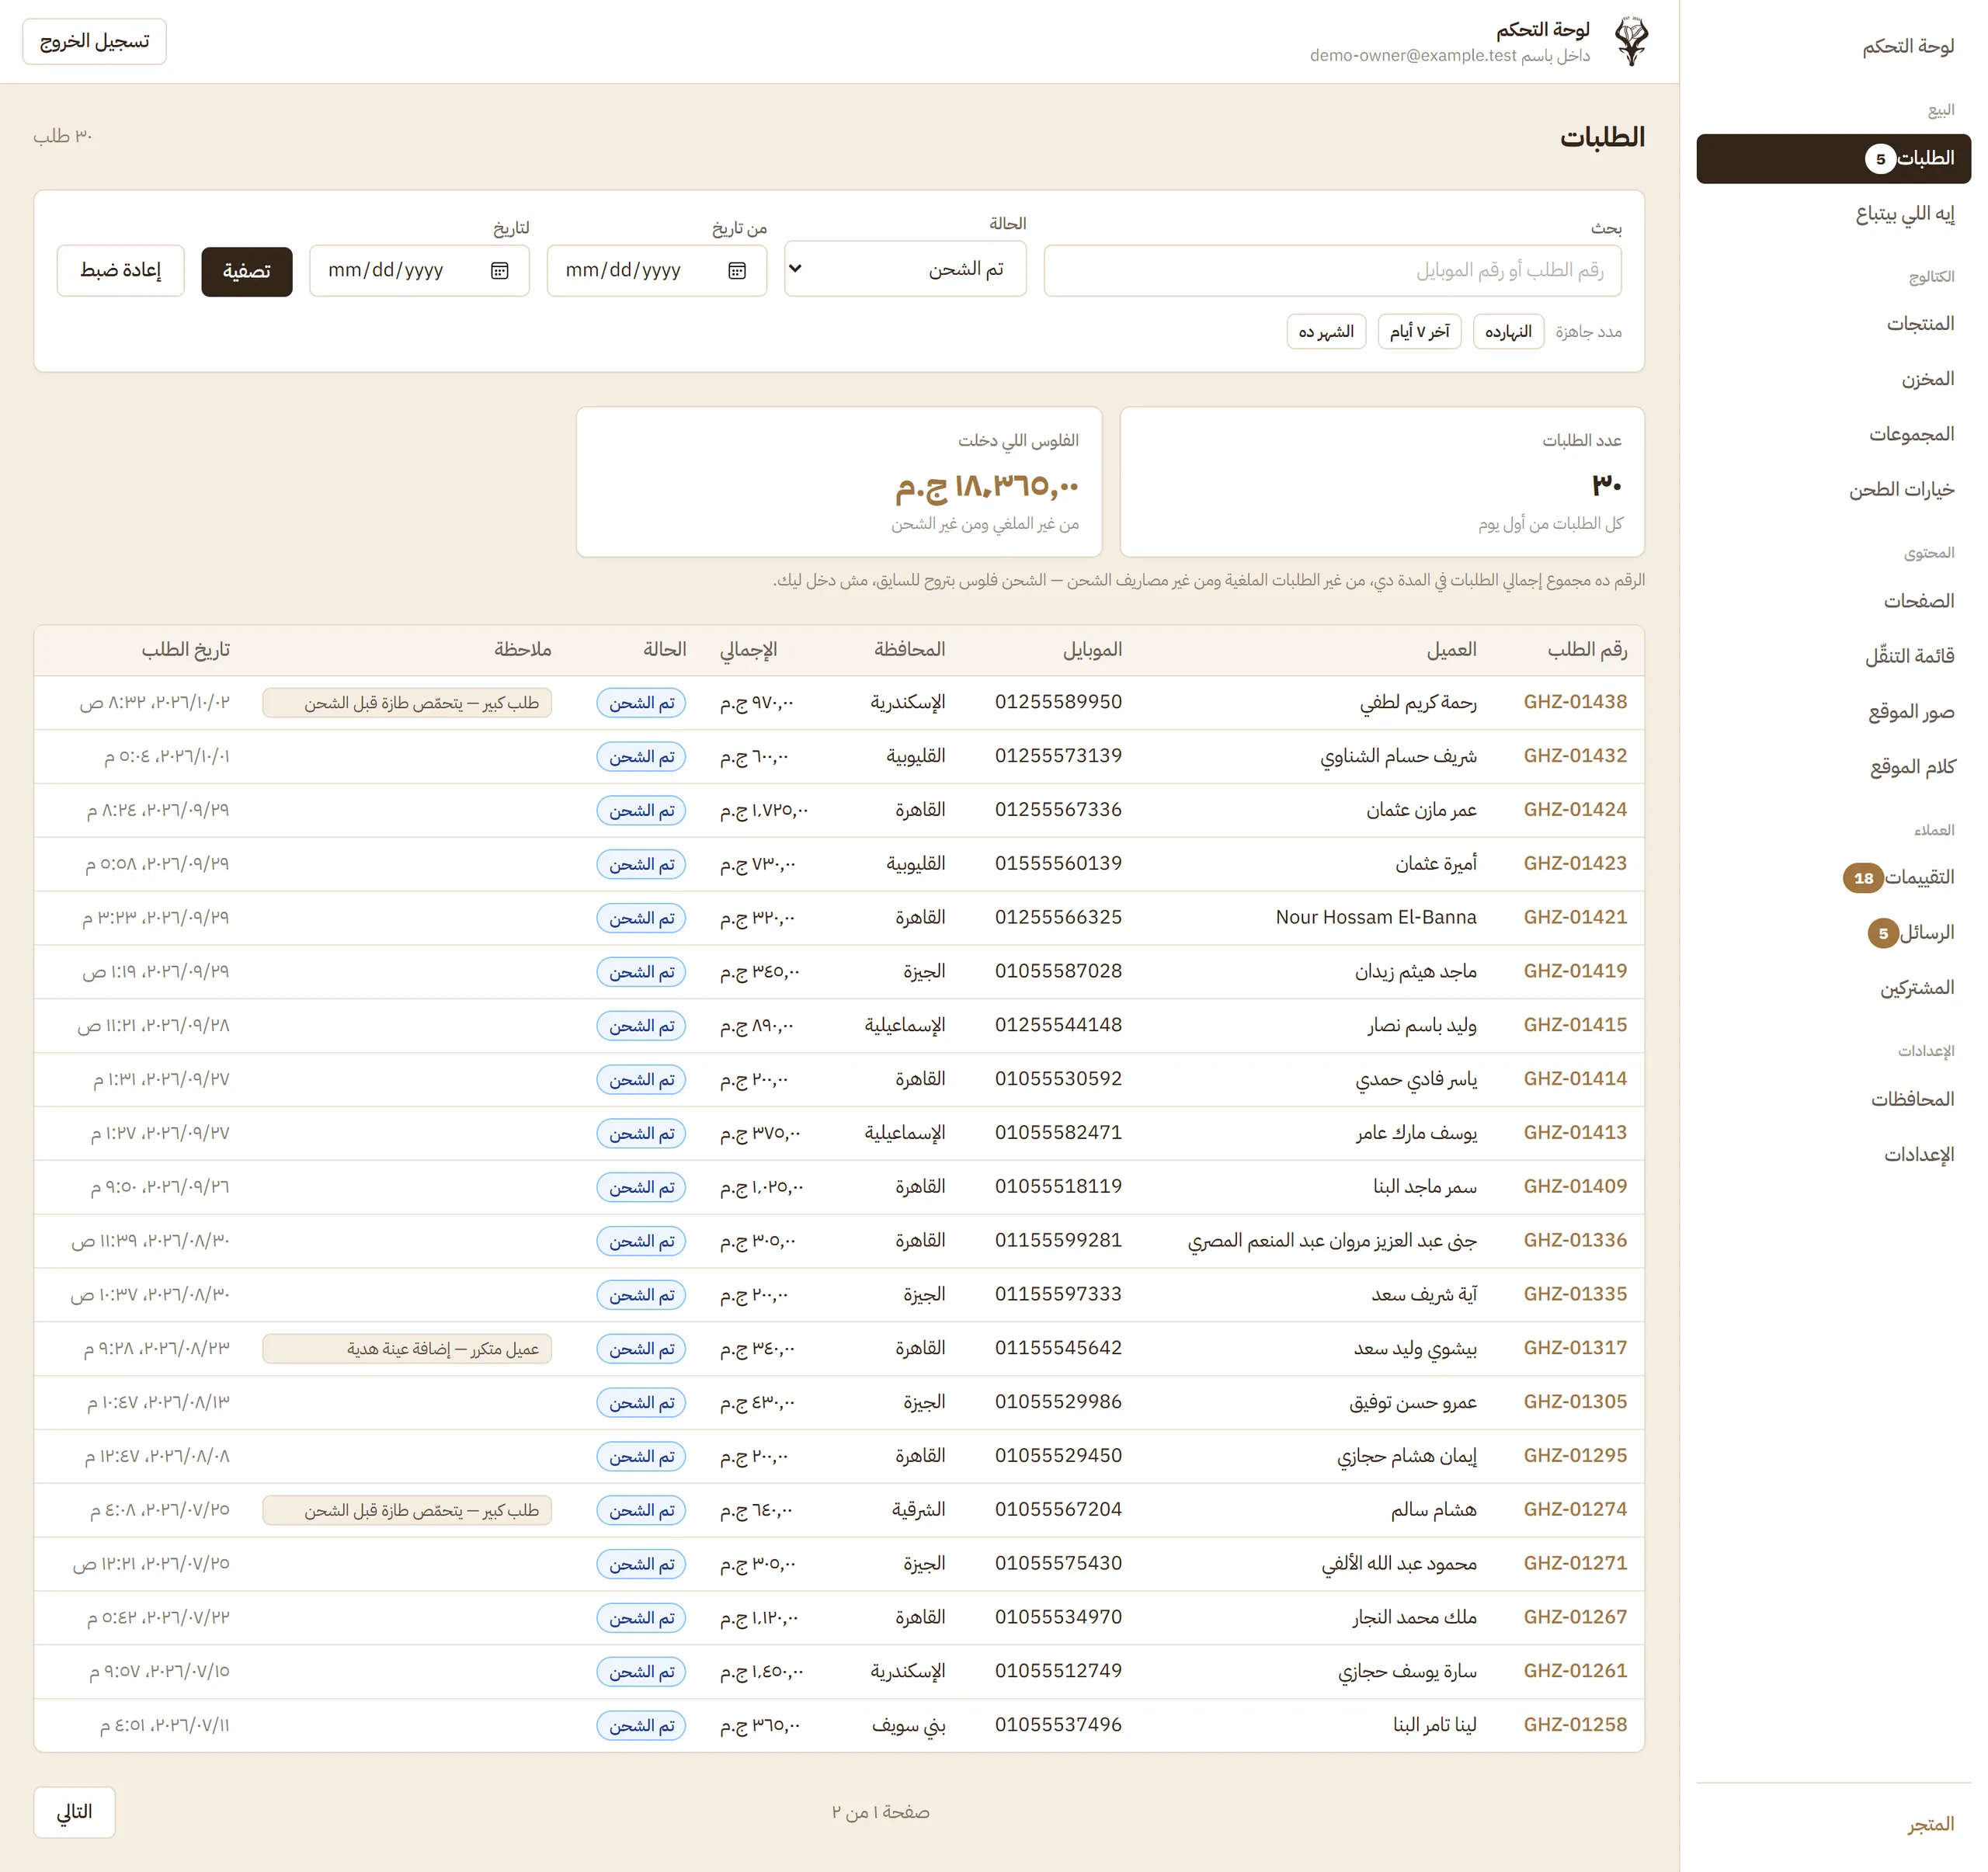Open صور الموقع in the sidebar
The image size is (1988, 1872).
(1833, 712)
